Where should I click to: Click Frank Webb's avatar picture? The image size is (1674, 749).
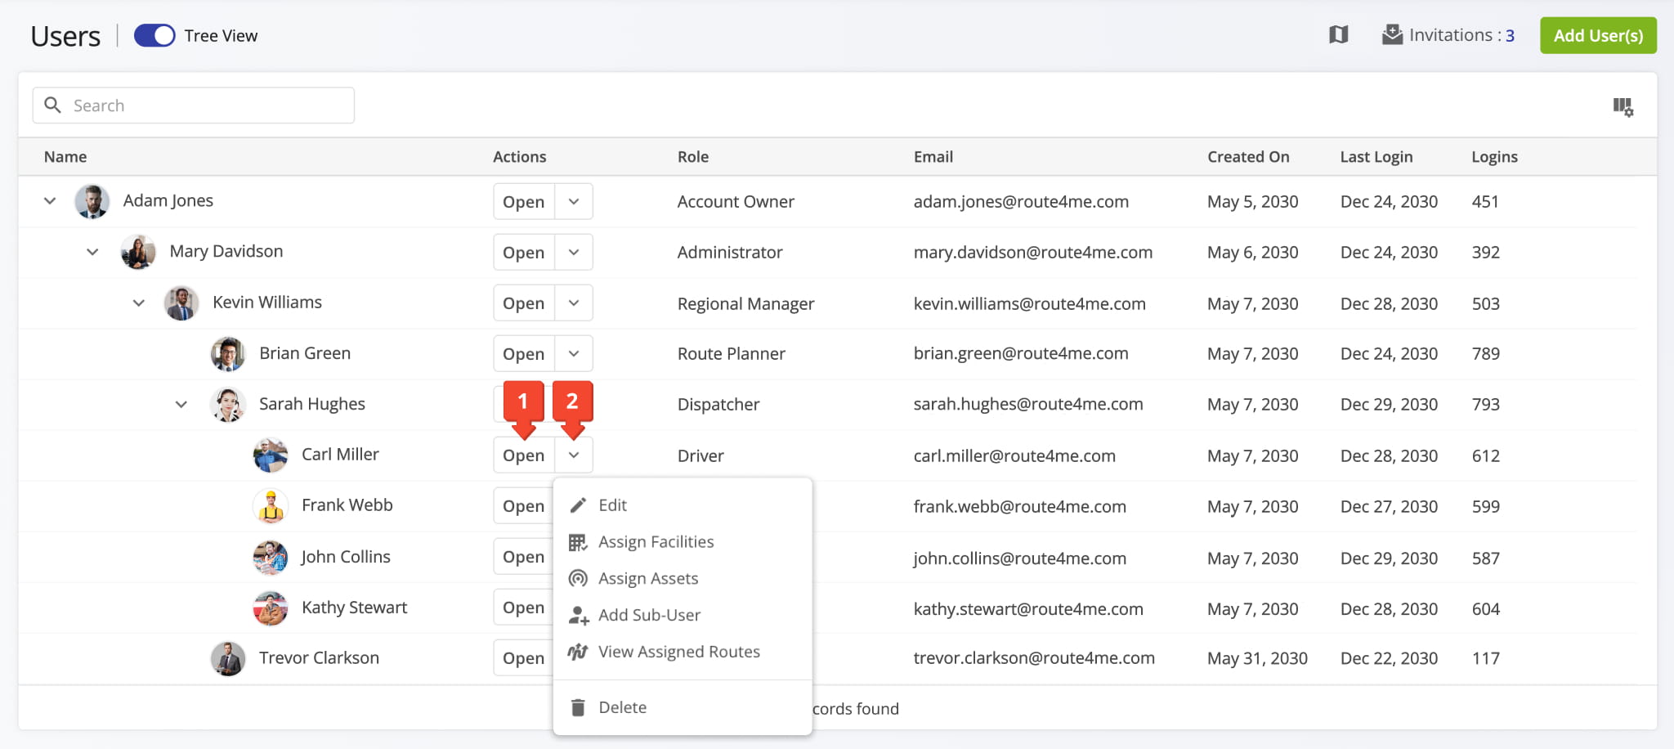point(271,505)
